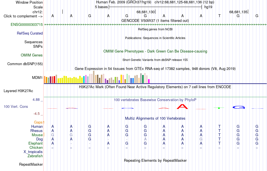The image size is (267, 171).
Task: Click the green T PhyloP conservation mark
Action: 219,108
